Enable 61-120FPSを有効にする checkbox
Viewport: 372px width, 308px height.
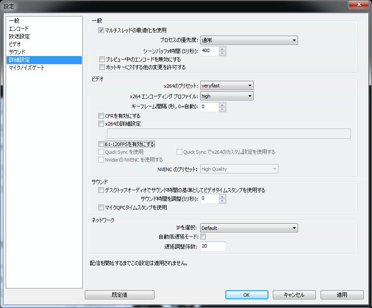101,144
